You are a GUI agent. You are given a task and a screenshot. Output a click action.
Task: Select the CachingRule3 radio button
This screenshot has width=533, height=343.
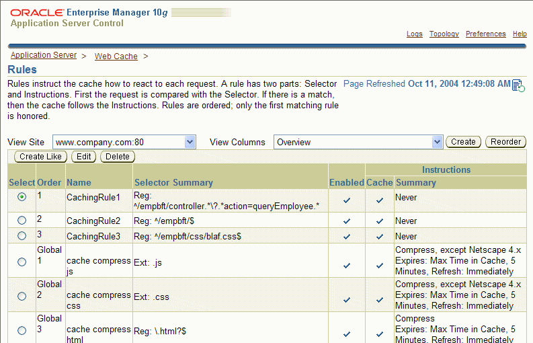pos(22,235)
